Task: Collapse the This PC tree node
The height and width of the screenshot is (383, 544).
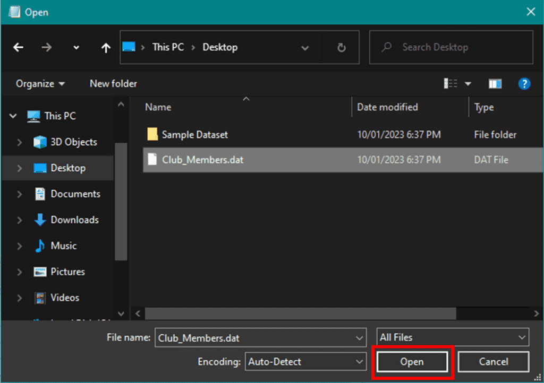Action: coord(12,116)
